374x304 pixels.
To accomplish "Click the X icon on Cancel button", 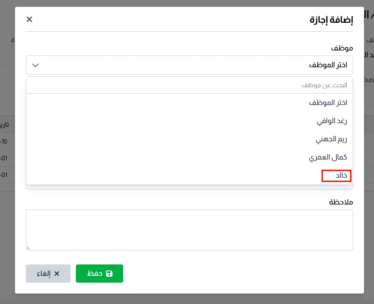I will click(x=57, y=274).
